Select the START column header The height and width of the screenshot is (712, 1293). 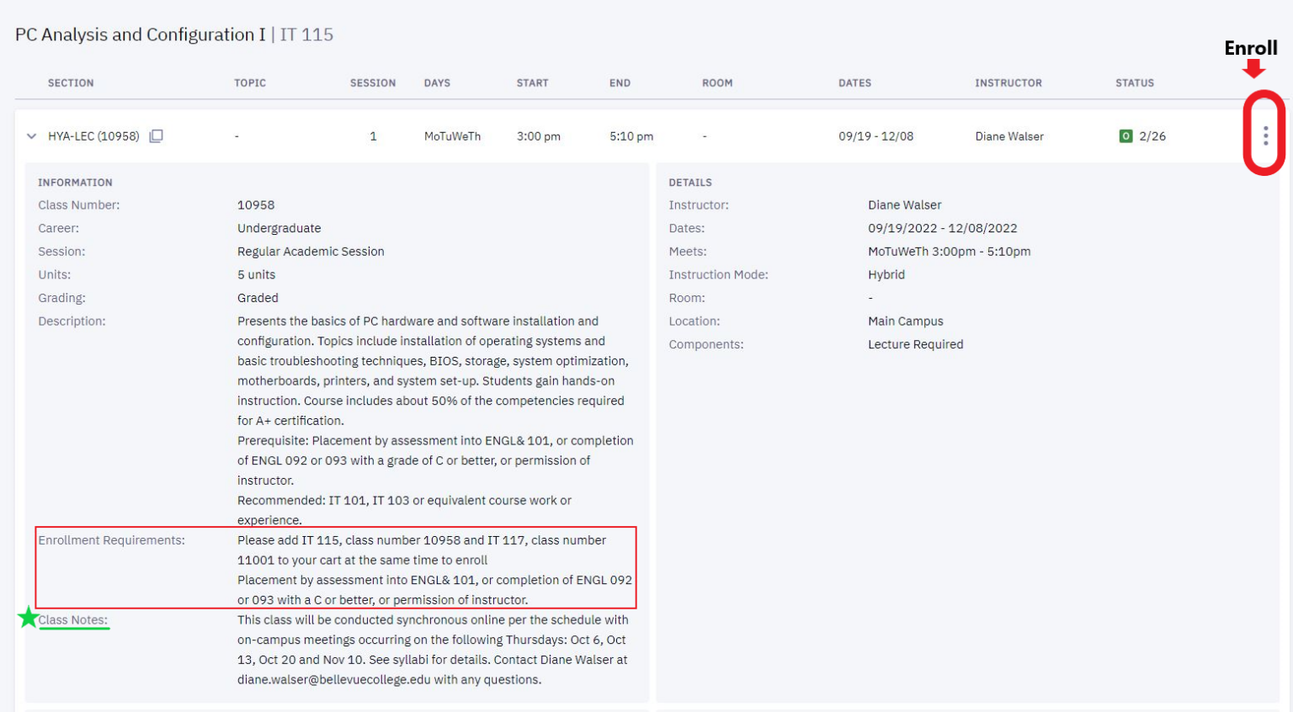click(532, 82)
